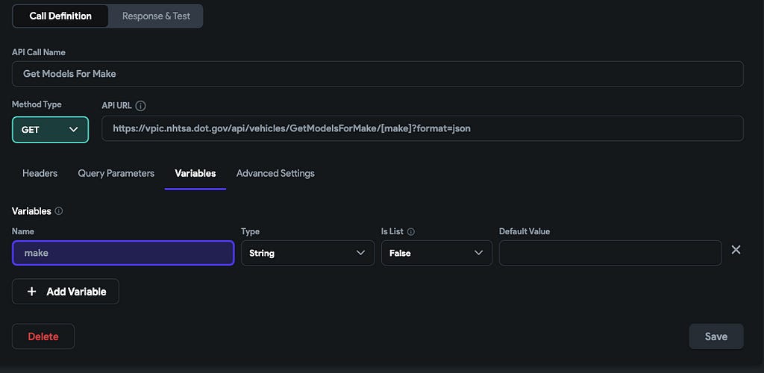
Task: Select the Query Parameters tab
Action: tap(116, 173)
